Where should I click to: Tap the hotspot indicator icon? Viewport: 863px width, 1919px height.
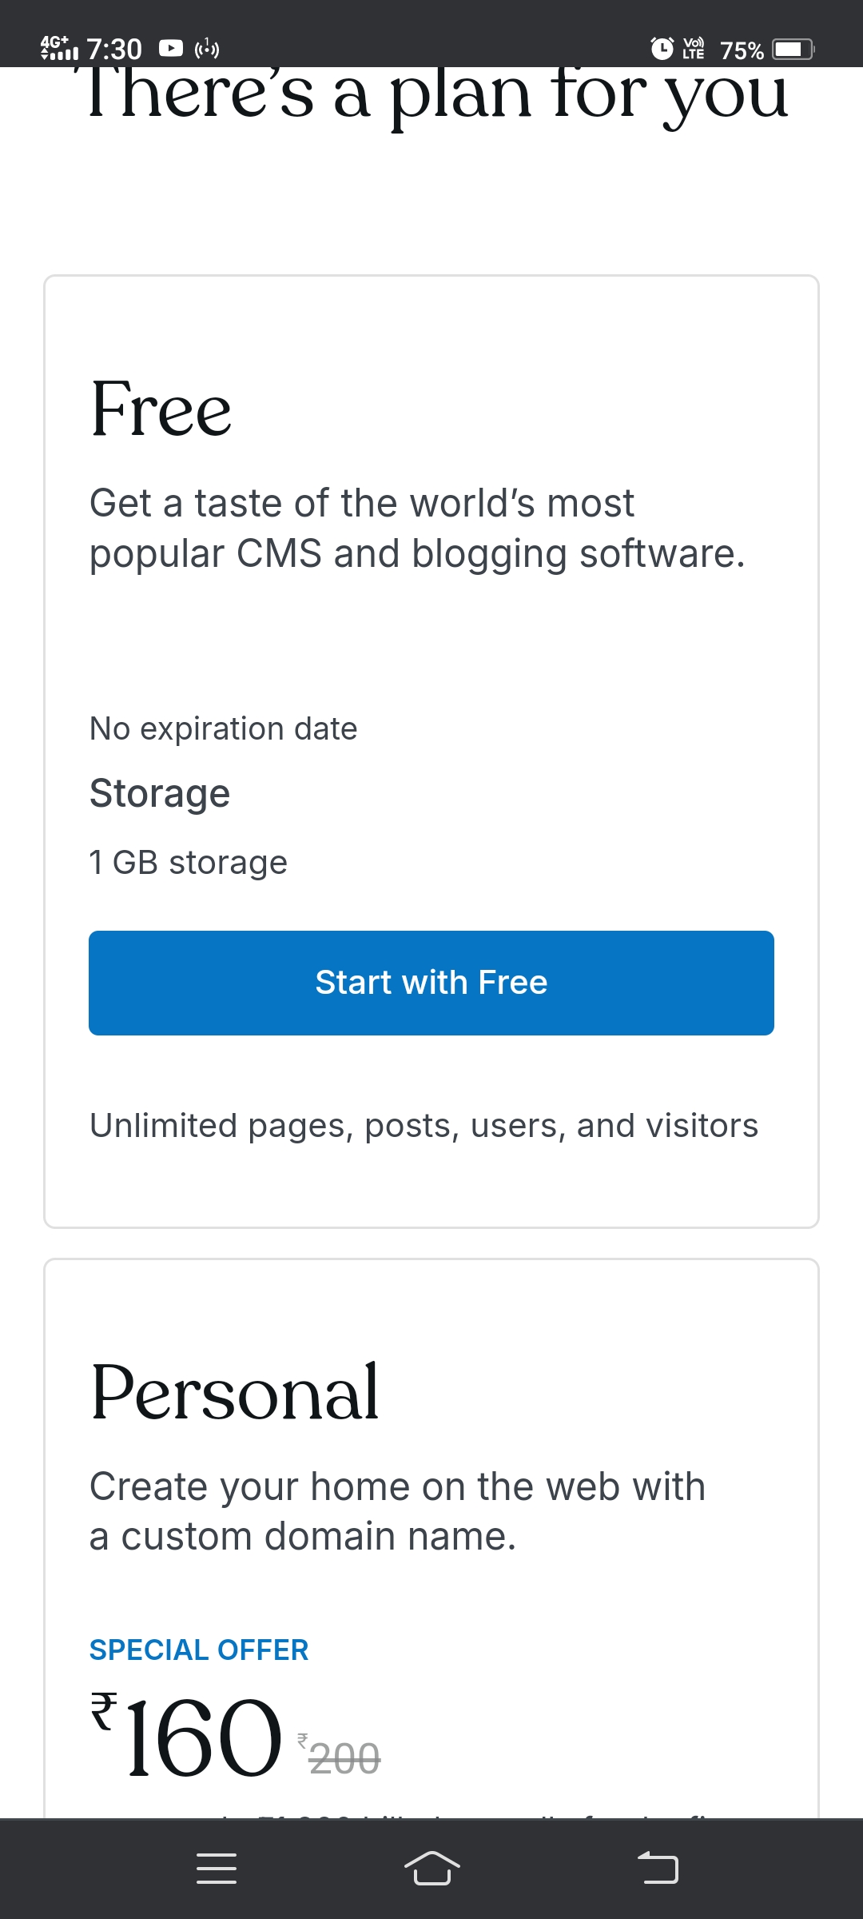(x=207, y=49)
